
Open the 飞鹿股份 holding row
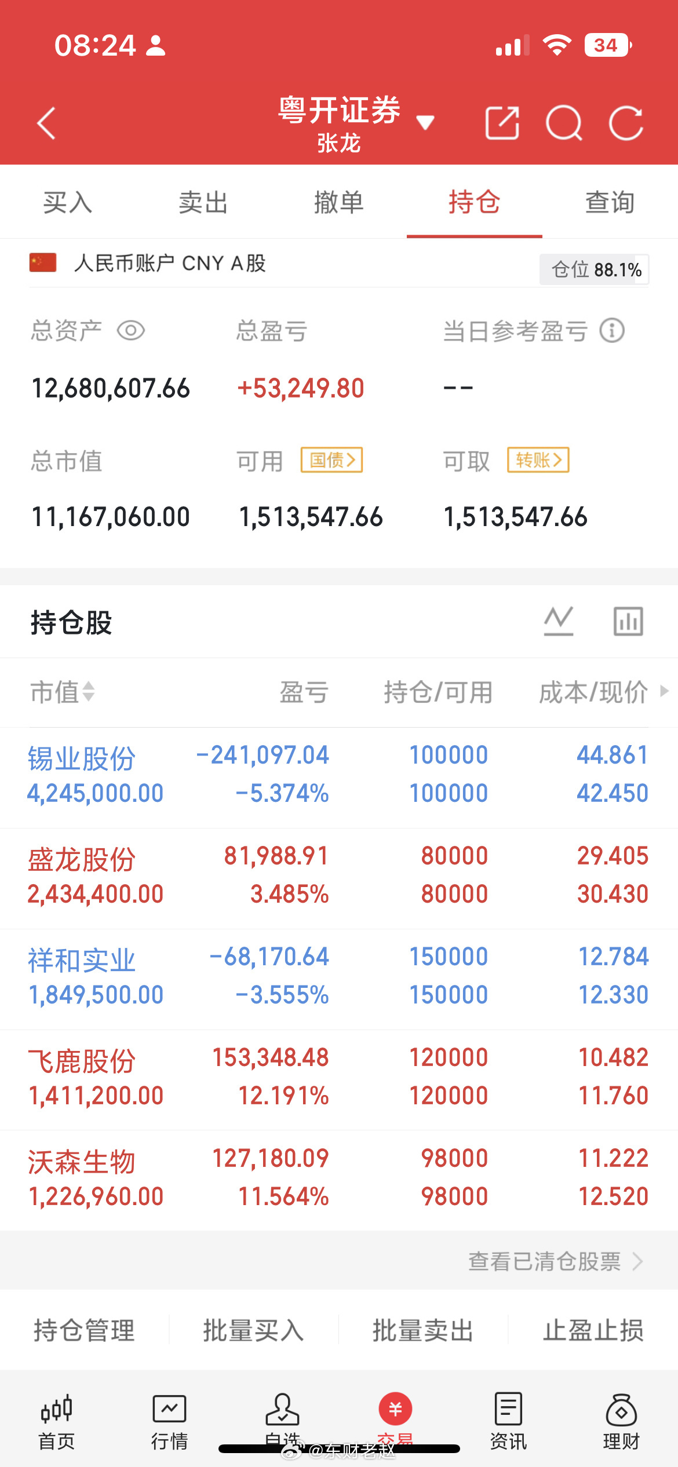339,1080
